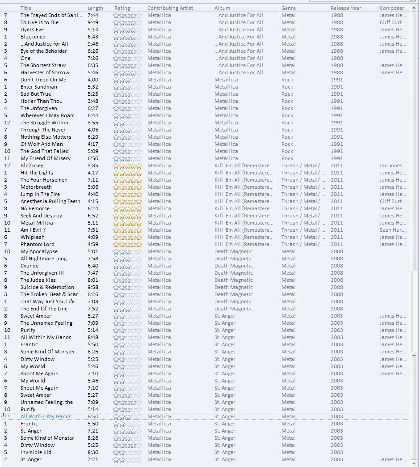Viewport: 420px width, 467px height.
Task: Select the song 'Don't Tread On Me'
Action: (x=43, y=80)
